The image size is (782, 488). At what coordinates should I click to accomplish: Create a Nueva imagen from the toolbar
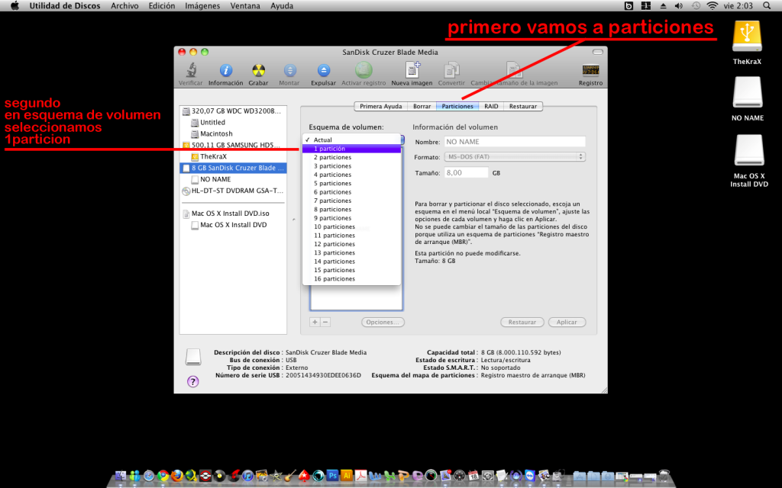412,69
